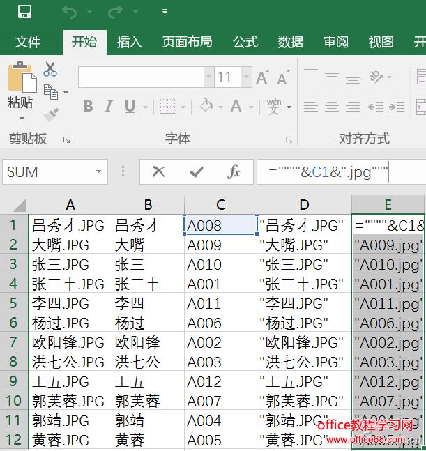Open the fill color bucket picker
Viewport: 426px width, 451px height.
(206, 107)
